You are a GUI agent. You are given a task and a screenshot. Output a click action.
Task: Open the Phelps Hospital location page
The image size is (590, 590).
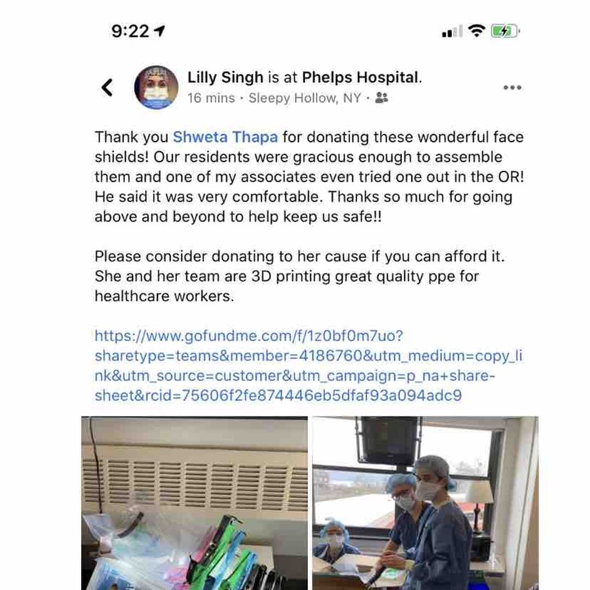click(360, 77)
